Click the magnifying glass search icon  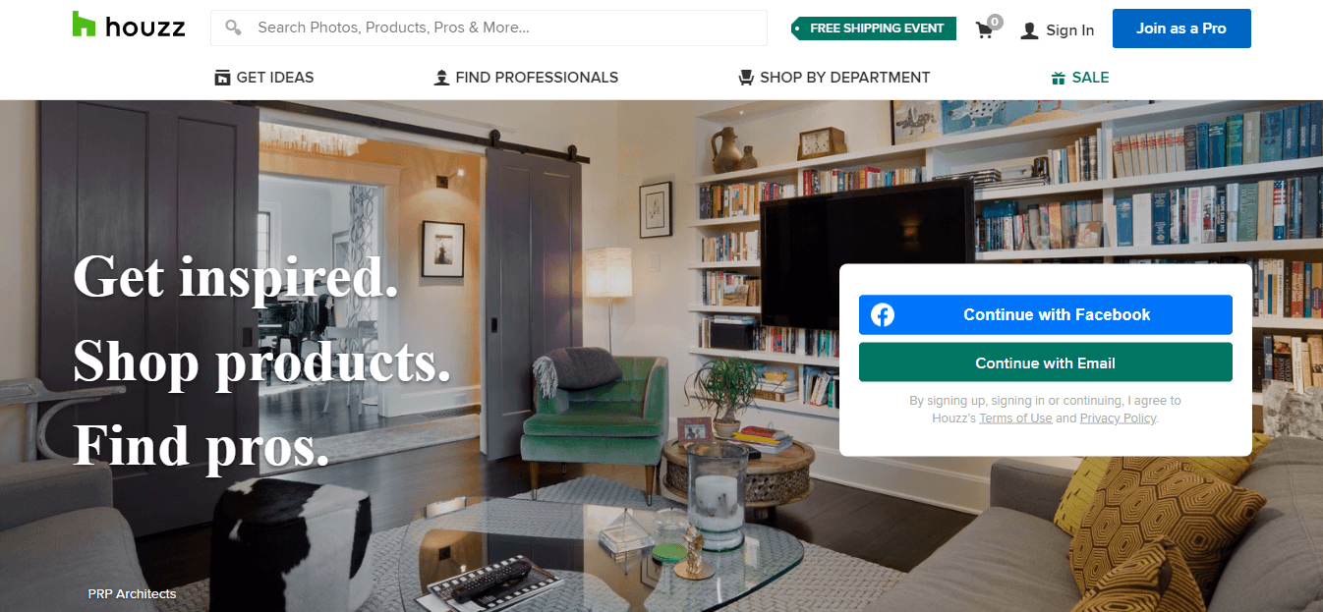(233, 28)
